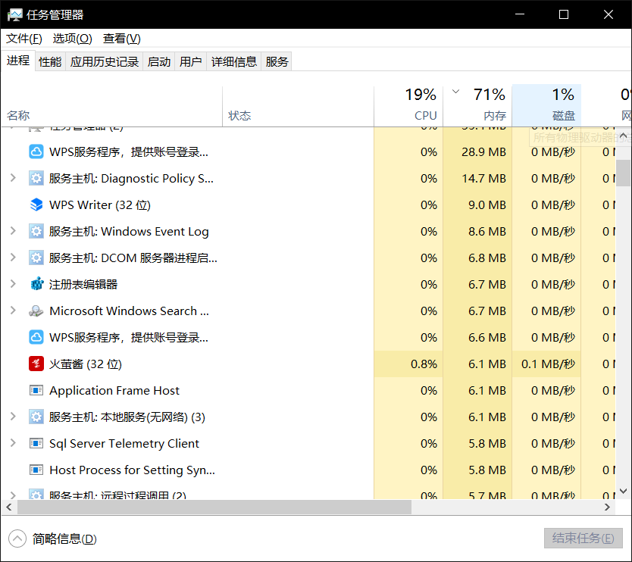Click the Microsoft Windows Search icon
Viewport: 632px width, 562px height.
[x=36, y=311]
